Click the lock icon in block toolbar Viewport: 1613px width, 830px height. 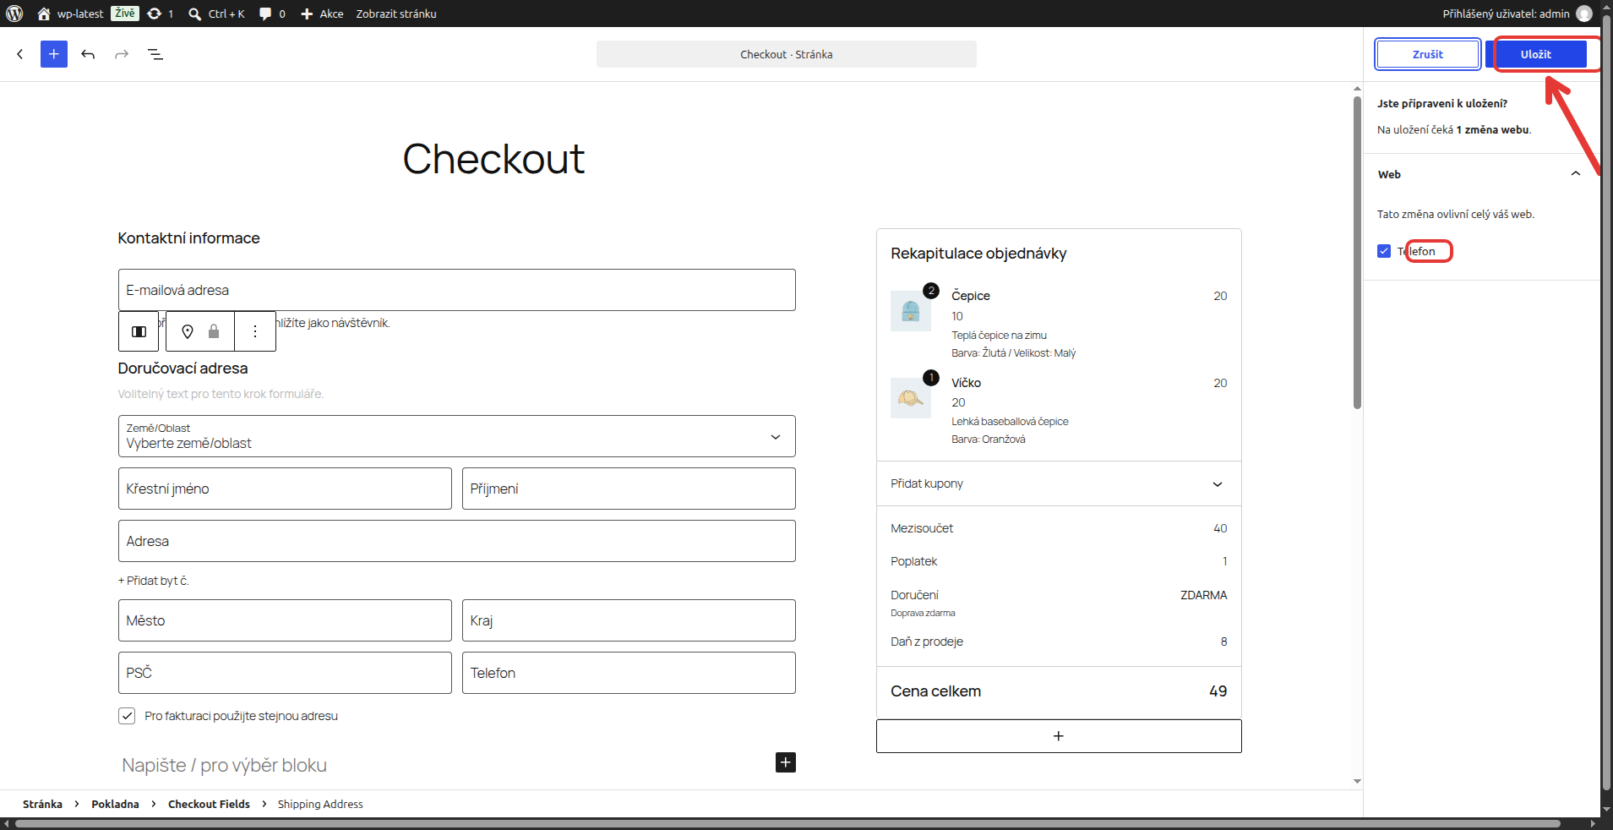(x=214, y=331)
